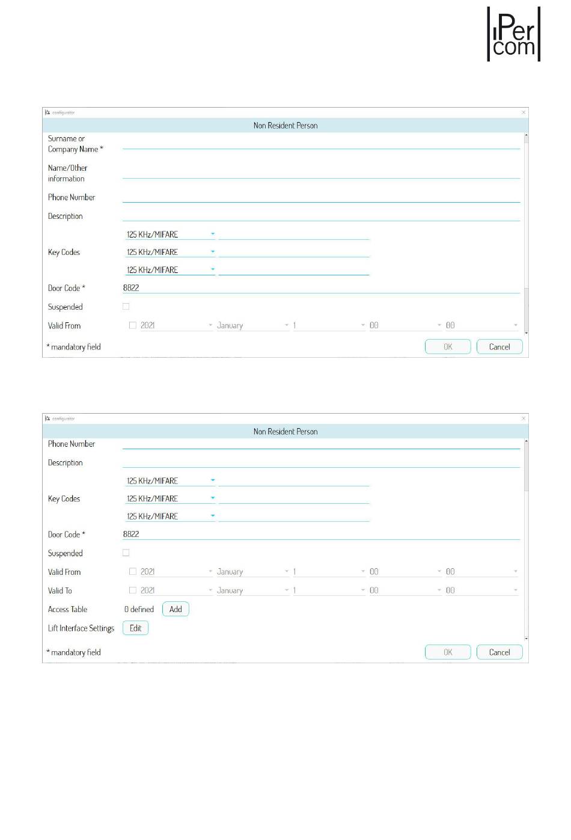
Task: Open third Key Codes type dropdown in upper dialog
Action: pos(170,269)
